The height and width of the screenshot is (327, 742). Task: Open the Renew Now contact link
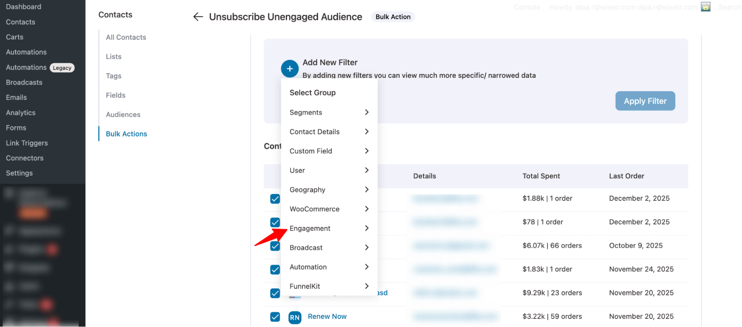[x=327, y=316]
